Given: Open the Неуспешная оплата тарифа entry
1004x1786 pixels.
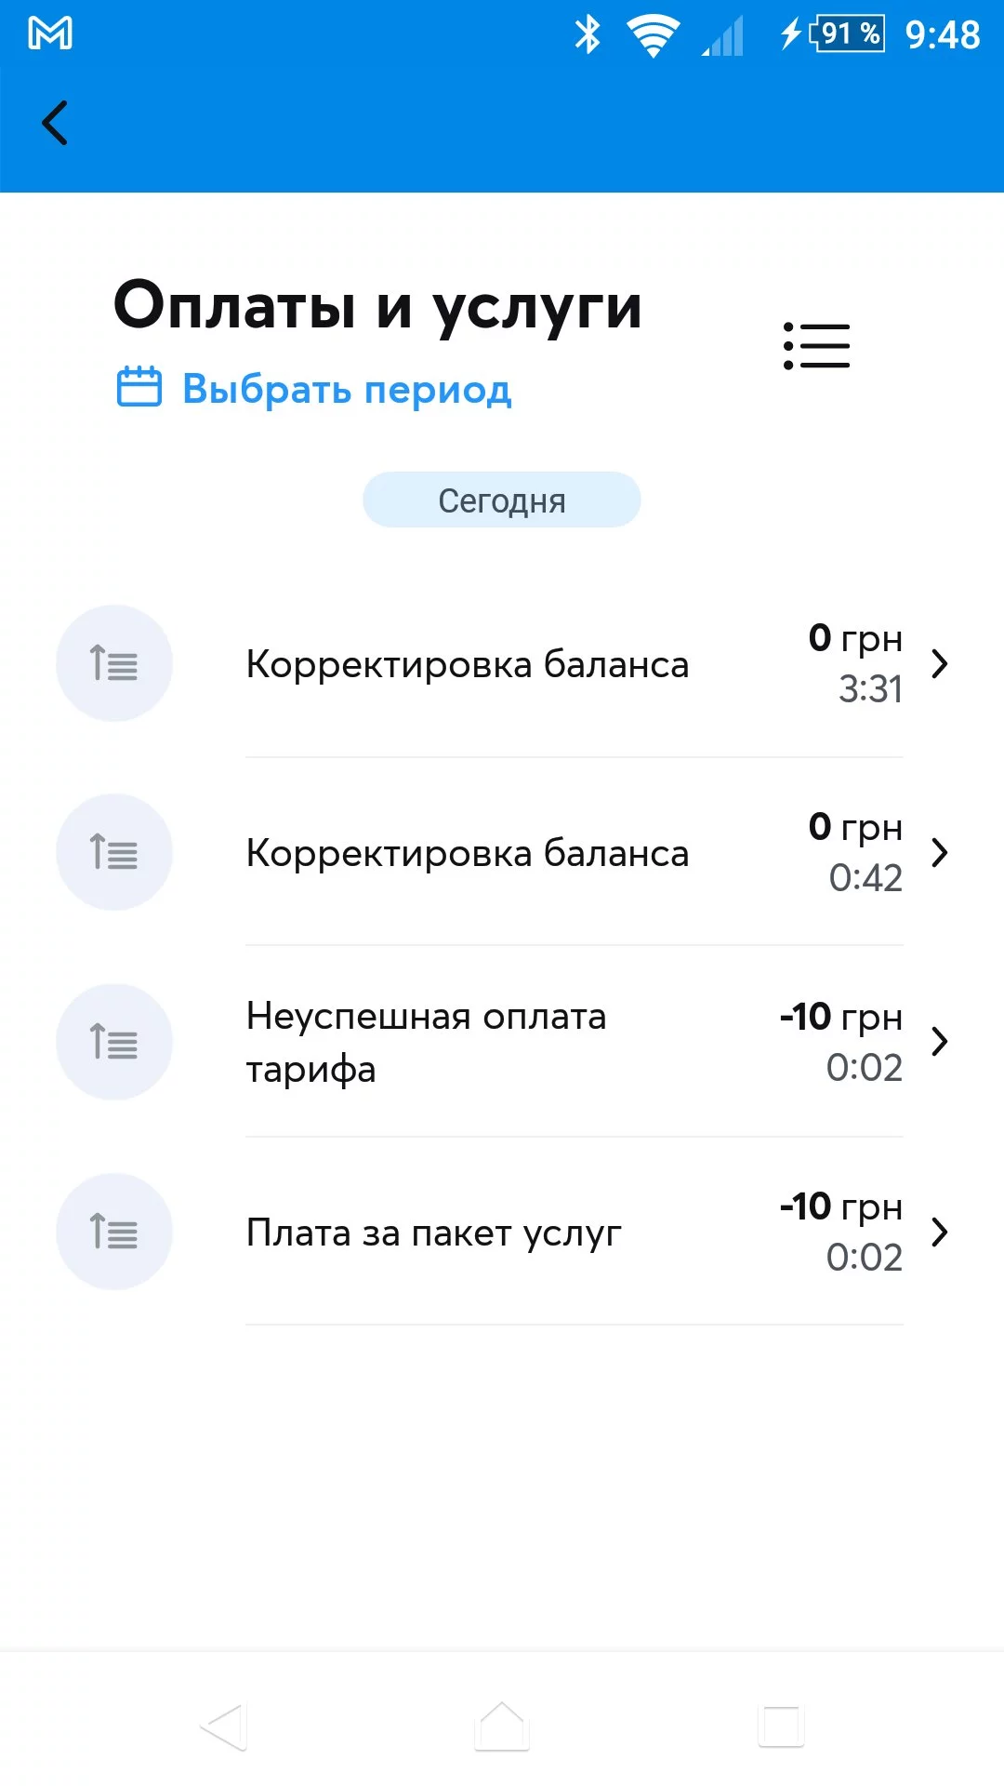Looking at the screenshot, I should pos(426,1043).
